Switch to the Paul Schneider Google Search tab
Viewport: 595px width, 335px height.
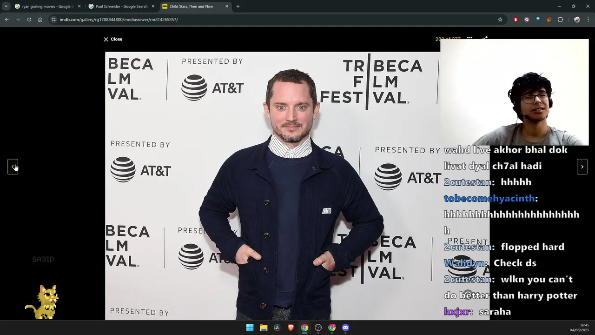[122, 7]
